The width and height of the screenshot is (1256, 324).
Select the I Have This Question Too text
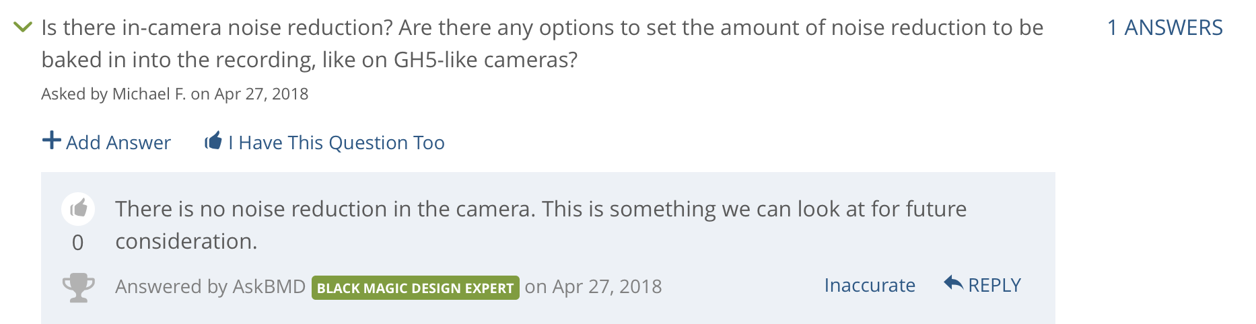pos(337,143)
